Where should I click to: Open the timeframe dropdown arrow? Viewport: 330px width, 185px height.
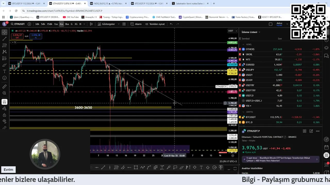pyautogui.click(x=84, y=24)
